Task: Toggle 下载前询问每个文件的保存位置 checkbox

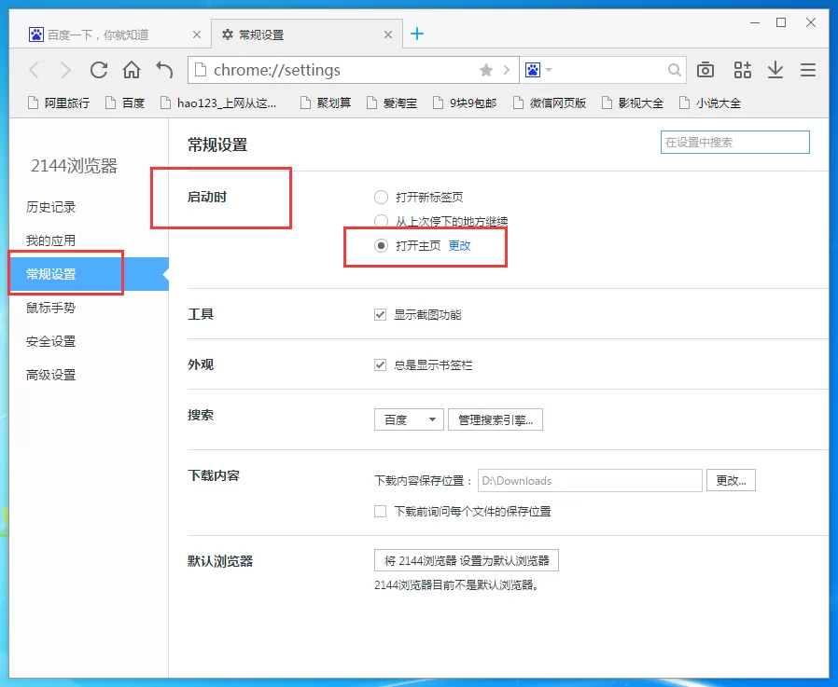Action: click(380, 512)
